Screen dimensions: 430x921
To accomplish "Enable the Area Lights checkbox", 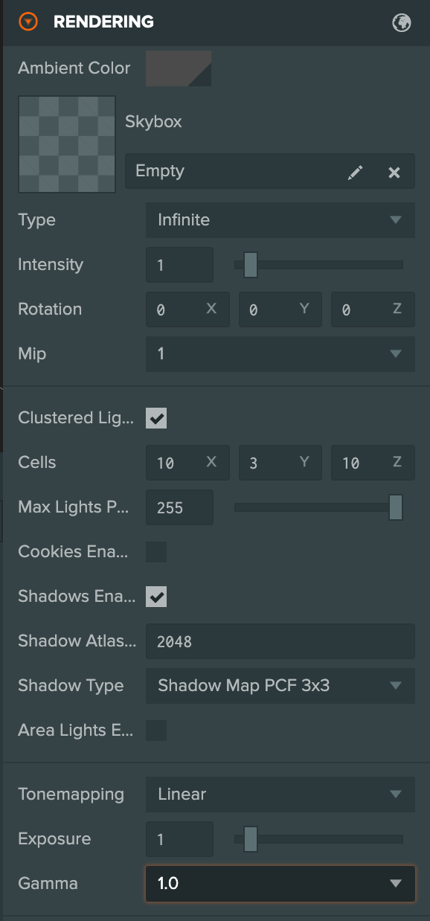I will click(x=156, y=731).
